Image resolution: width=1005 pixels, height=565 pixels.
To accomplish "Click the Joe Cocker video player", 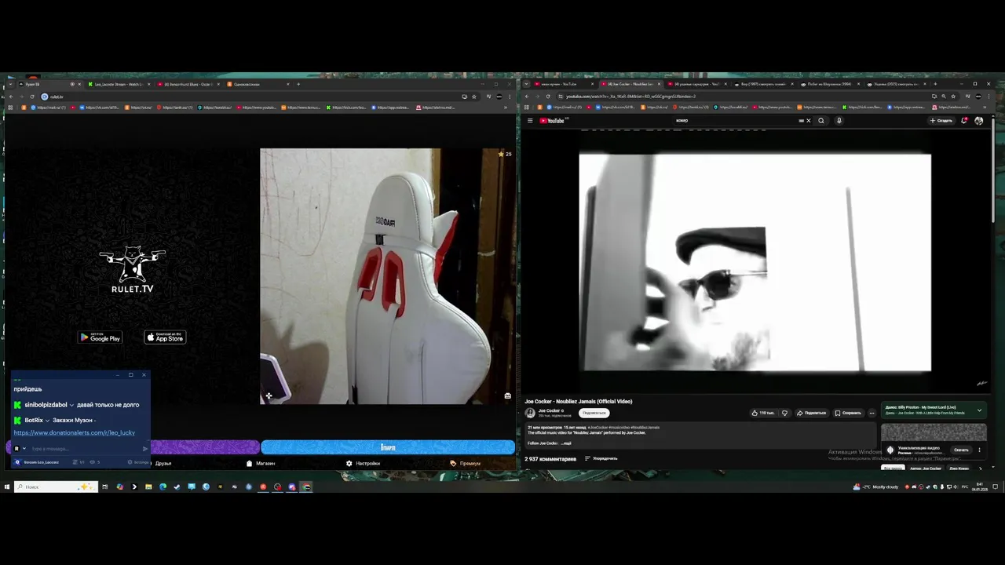I will [x=755, y=262].
